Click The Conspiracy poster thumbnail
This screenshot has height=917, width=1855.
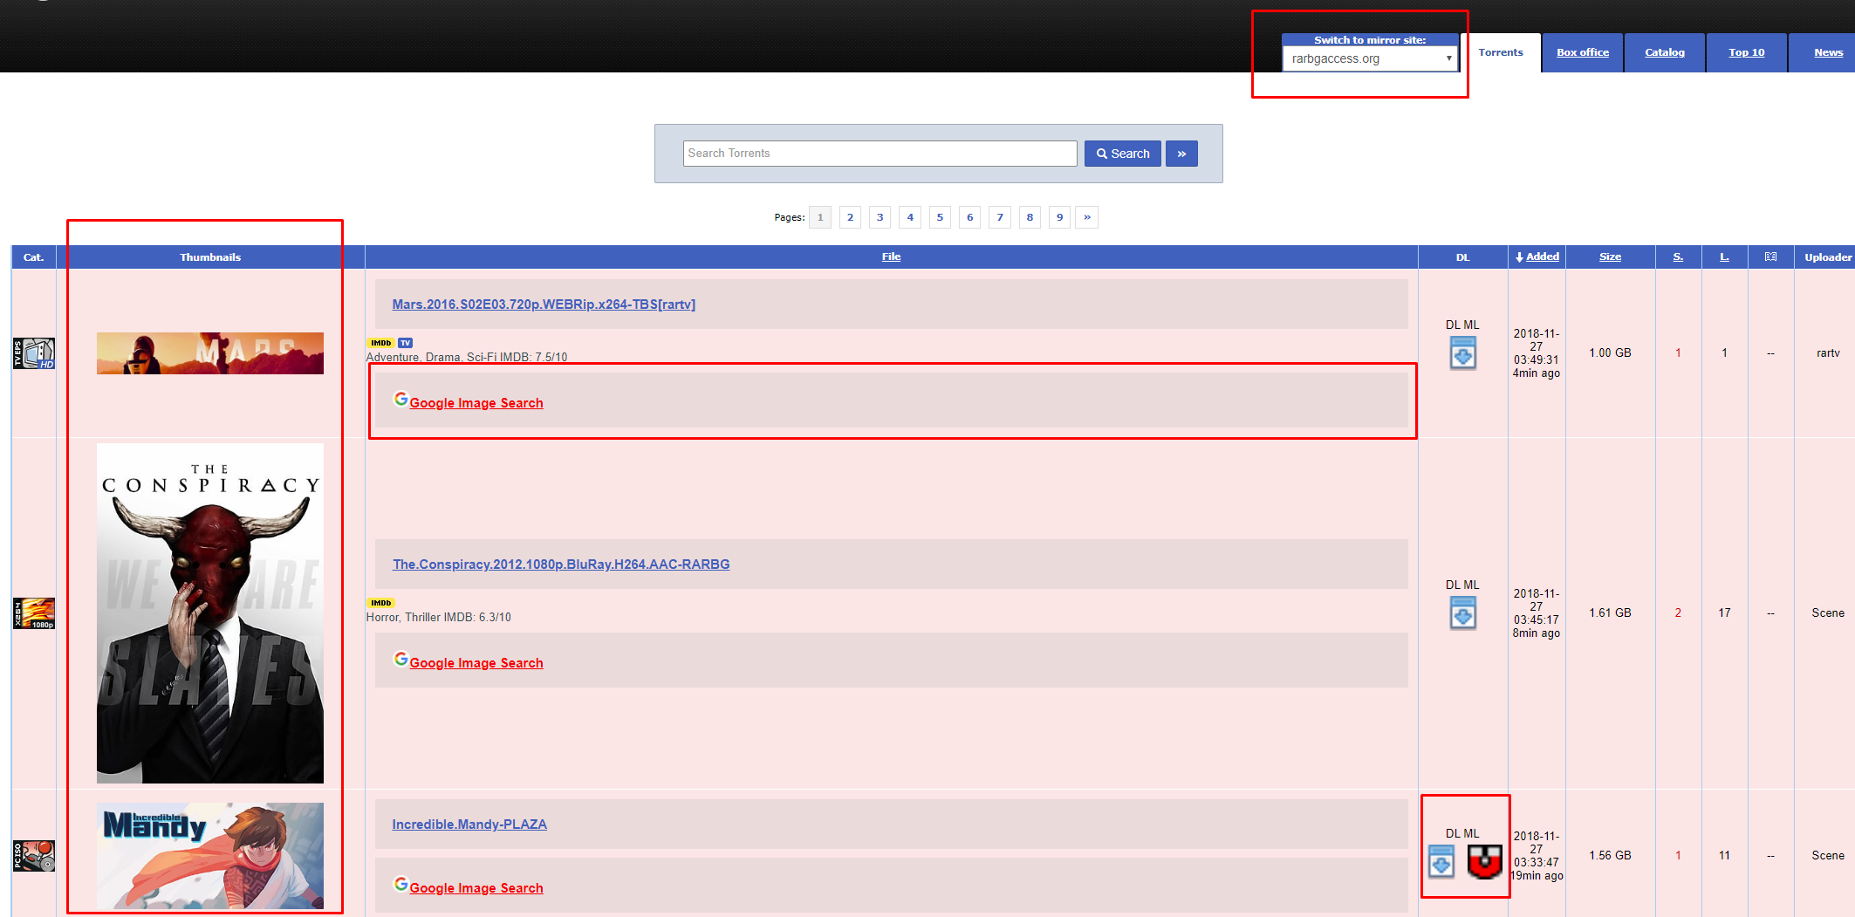tap(210, 613)
